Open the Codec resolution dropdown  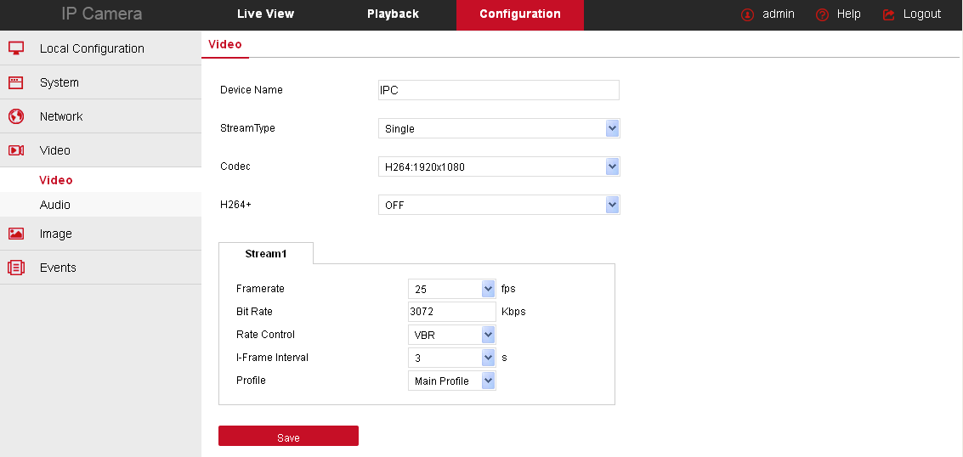[x=499, y=166]
